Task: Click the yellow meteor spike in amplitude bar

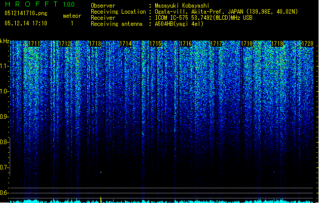Action: (x=100, y=200)
